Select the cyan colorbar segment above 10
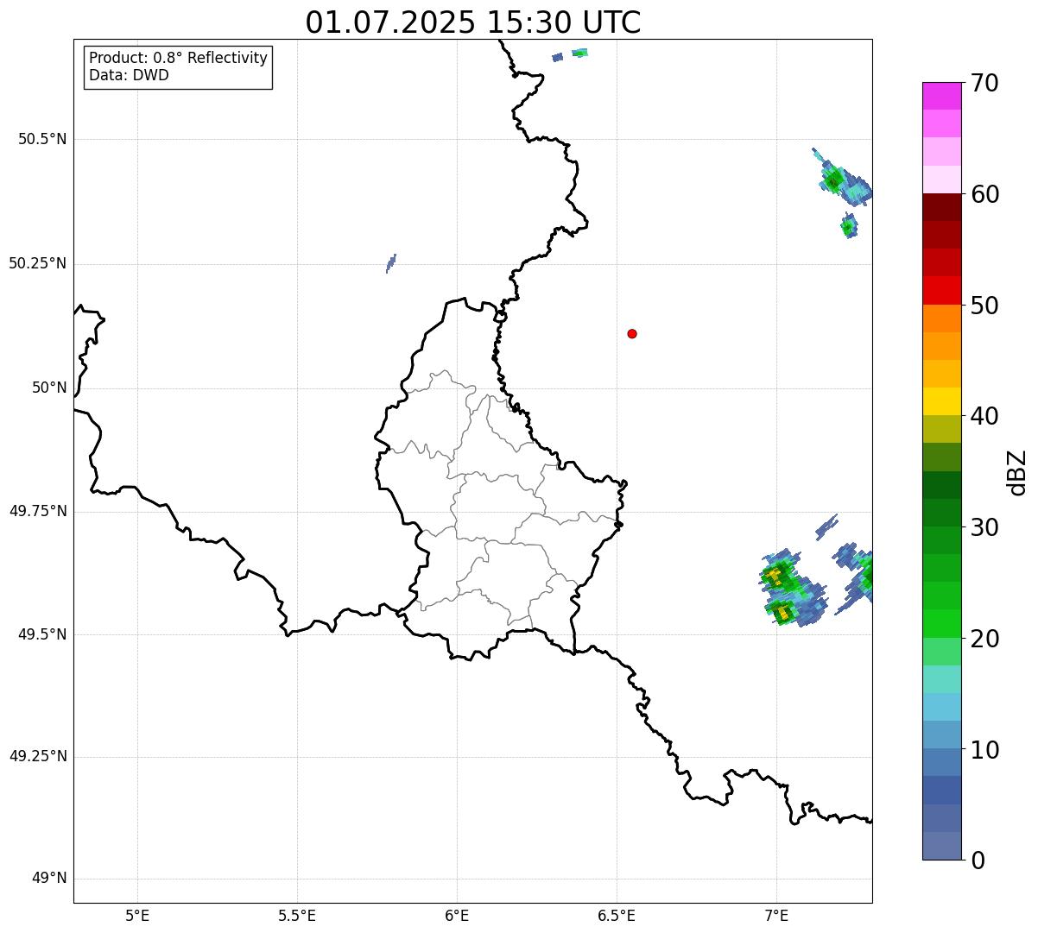 [941, 707]
